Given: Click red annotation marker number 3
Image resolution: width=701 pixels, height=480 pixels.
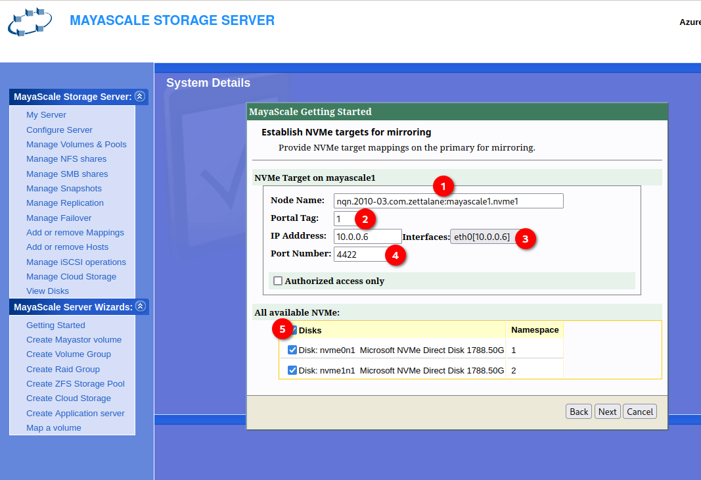Looking at the screenshot, I should pos(525,239).
